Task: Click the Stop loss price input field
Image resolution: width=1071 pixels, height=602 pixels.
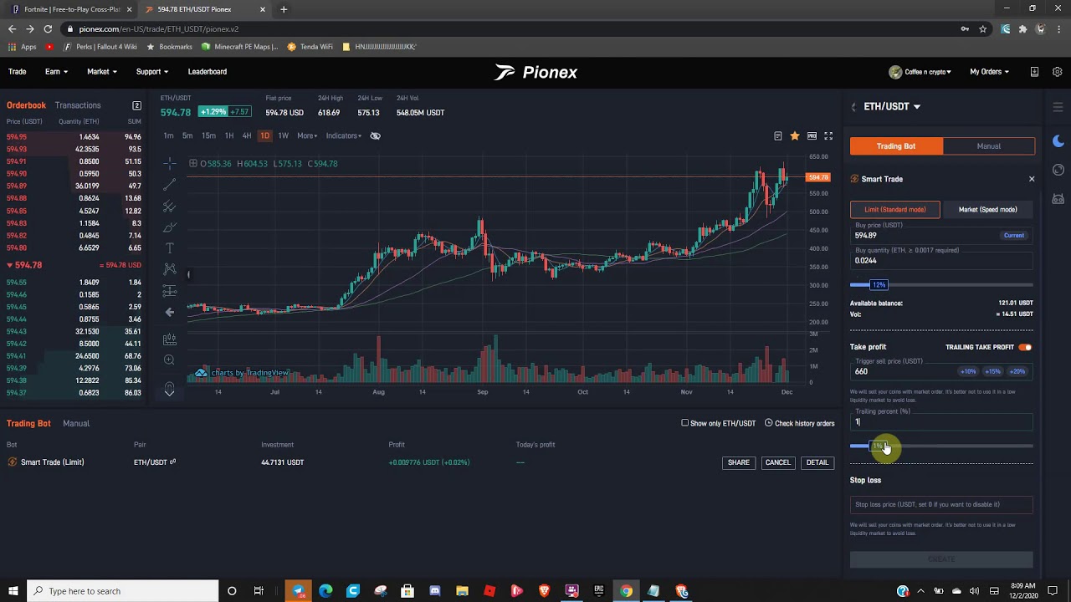Action: pyautogui.click(x=941, y=504)
